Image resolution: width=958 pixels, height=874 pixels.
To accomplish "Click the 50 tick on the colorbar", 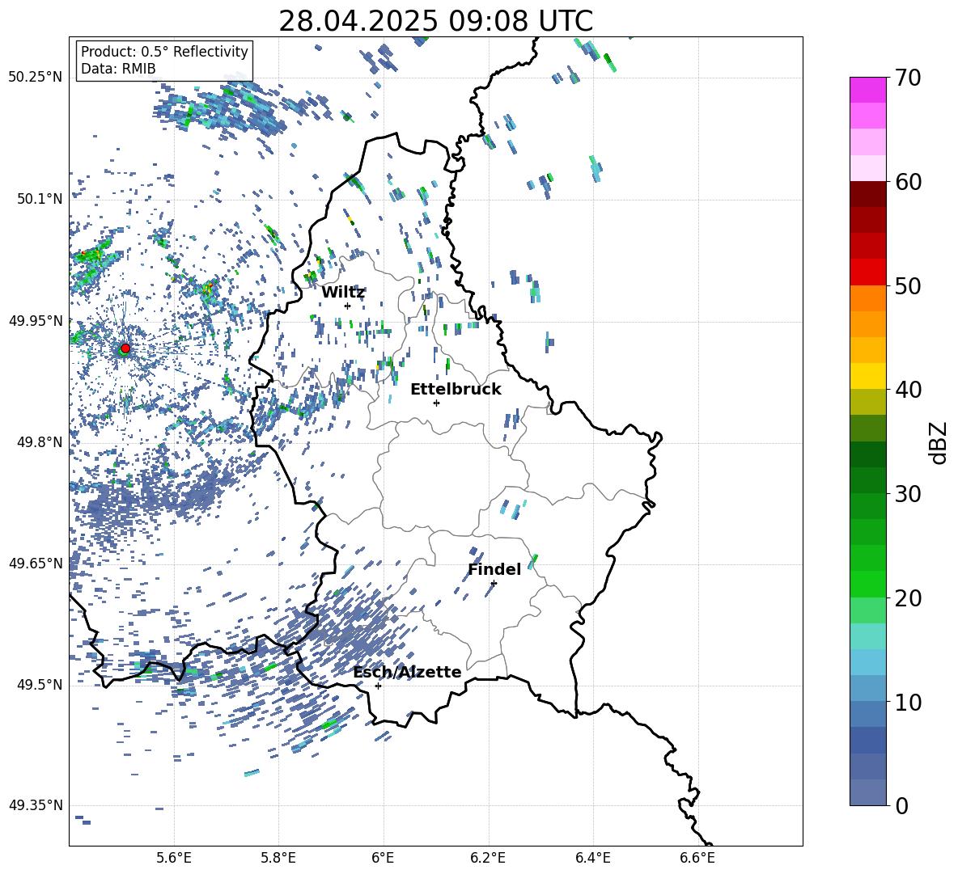I will (x=908, y=285).
